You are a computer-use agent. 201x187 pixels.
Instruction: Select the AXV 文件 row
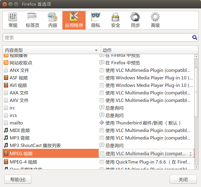99,100
